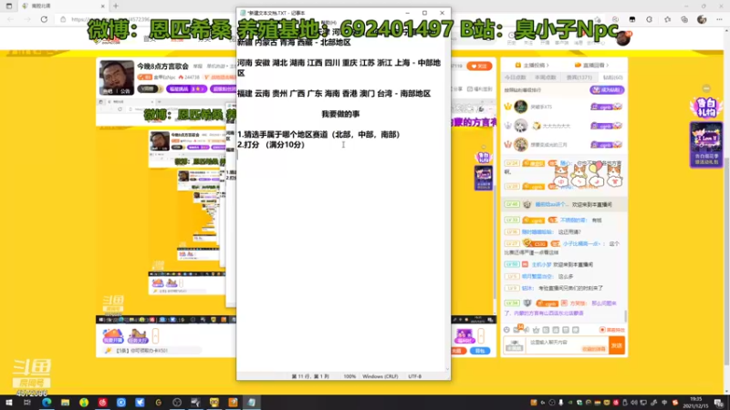The width and height of the screenshot is (730, 410).
Task: Open the 直播回看 replay link
Action: click(x=591, y=65)
